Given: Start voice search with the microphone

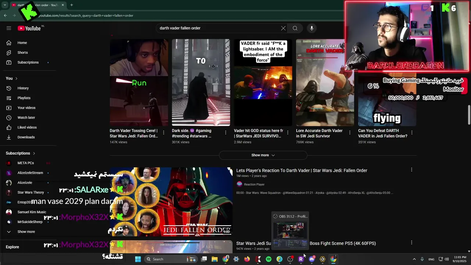Looking at the screenshot, I should click(x=312, y=28).
